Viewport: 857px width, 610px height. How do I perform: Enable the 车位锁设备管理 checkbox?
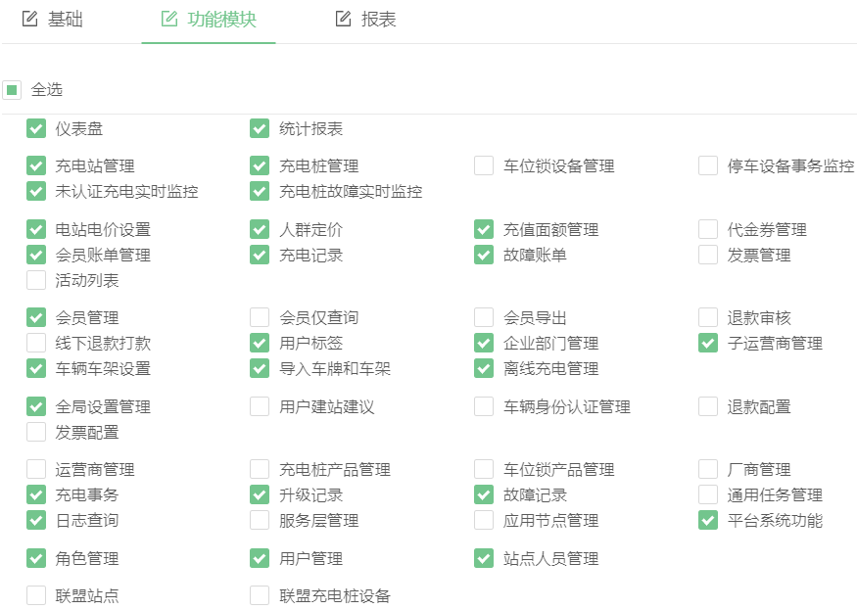[484, 165]
